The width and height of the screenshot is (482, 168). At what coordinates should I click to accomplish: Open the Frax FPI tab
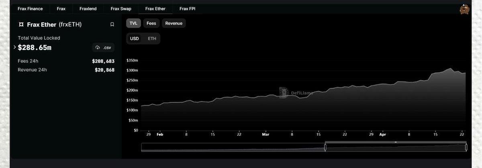188,8
